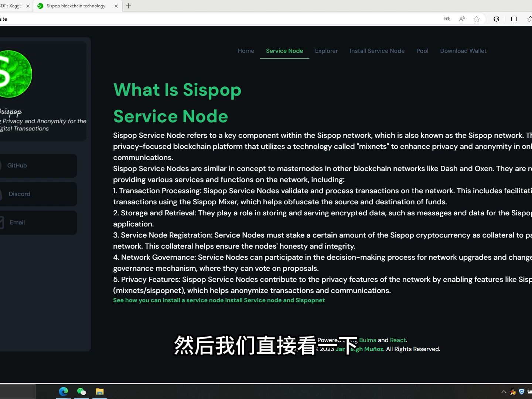Open the Download Wallet nav item
This screenshot has height=399, width=532.
pyautogui.click(x=463, y=51)
